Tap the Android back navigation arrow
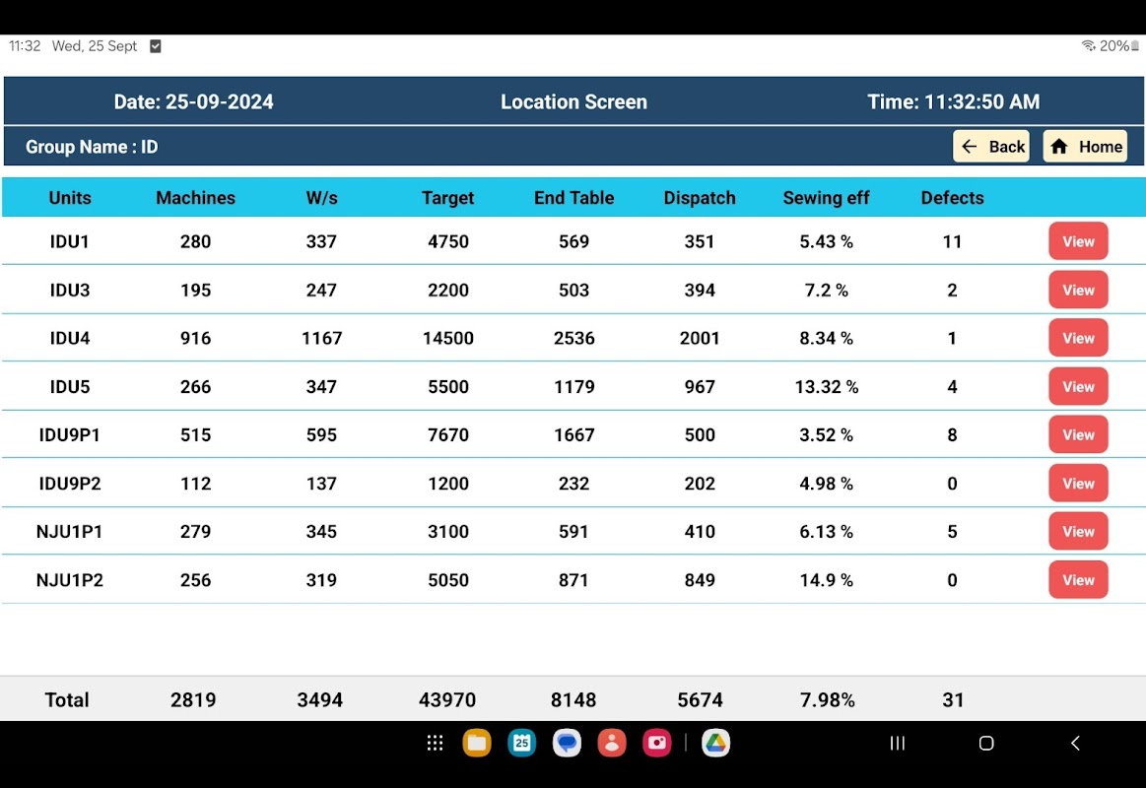The height and width of the screenshot is (788, 1146). point(1075,743)
